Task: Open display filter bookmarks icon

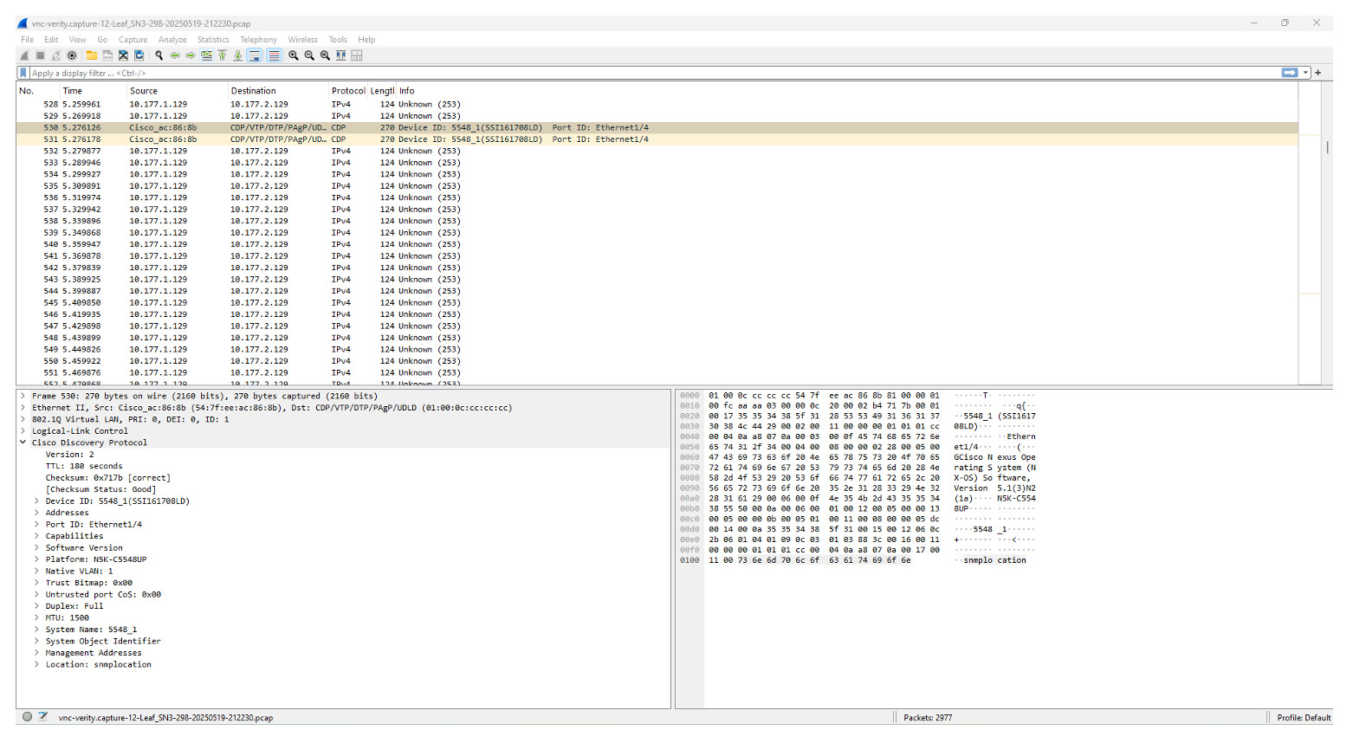Action: point(23,73)
